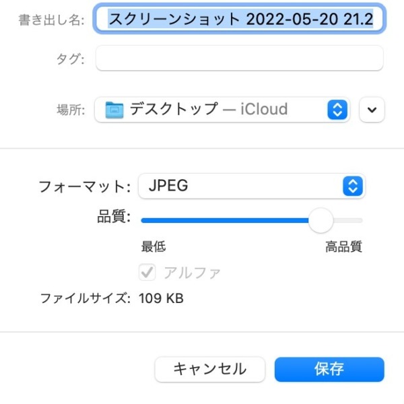Expand the dialog with the chevron-down button
404x404 pixels.
coord(372,110)
